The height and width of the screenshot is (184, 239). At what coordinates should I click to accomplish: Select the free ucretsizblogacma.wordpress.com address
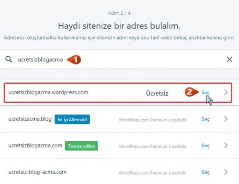coord(205,92)
